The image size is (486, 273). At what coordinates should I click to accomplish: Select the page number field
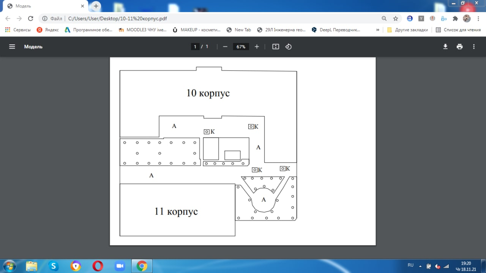pyautogui.click(x=195, y=47)
